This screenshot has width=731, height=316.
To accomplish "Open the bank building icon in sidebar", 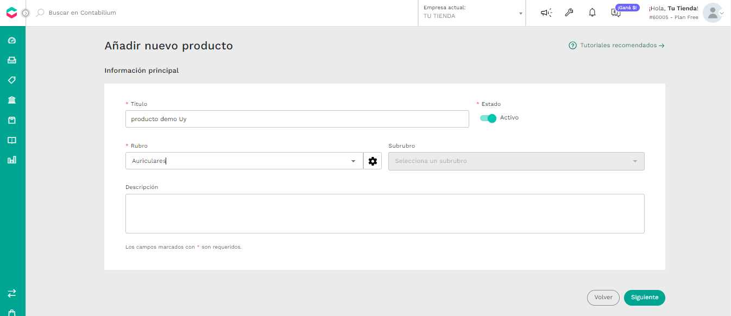I will coord(12,100).
